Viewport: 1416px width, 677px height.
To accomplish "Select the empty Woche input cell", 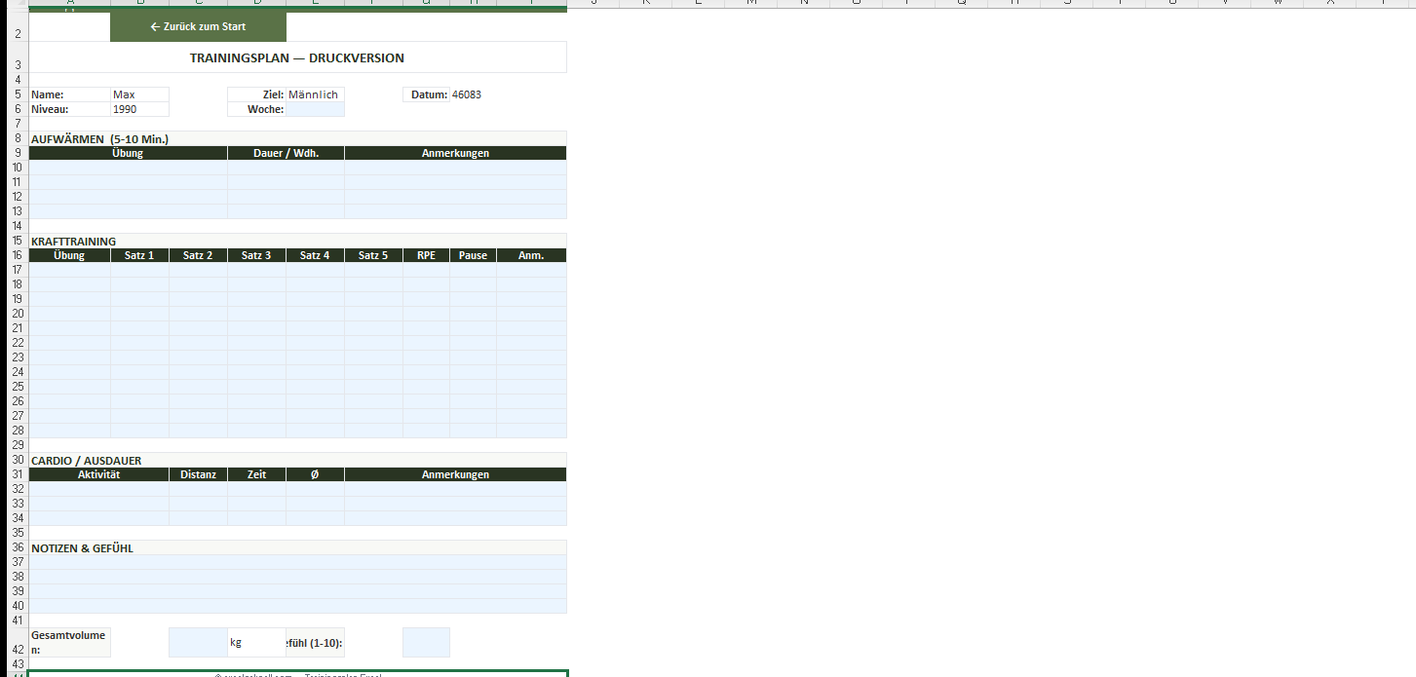I will click(315, 109).
